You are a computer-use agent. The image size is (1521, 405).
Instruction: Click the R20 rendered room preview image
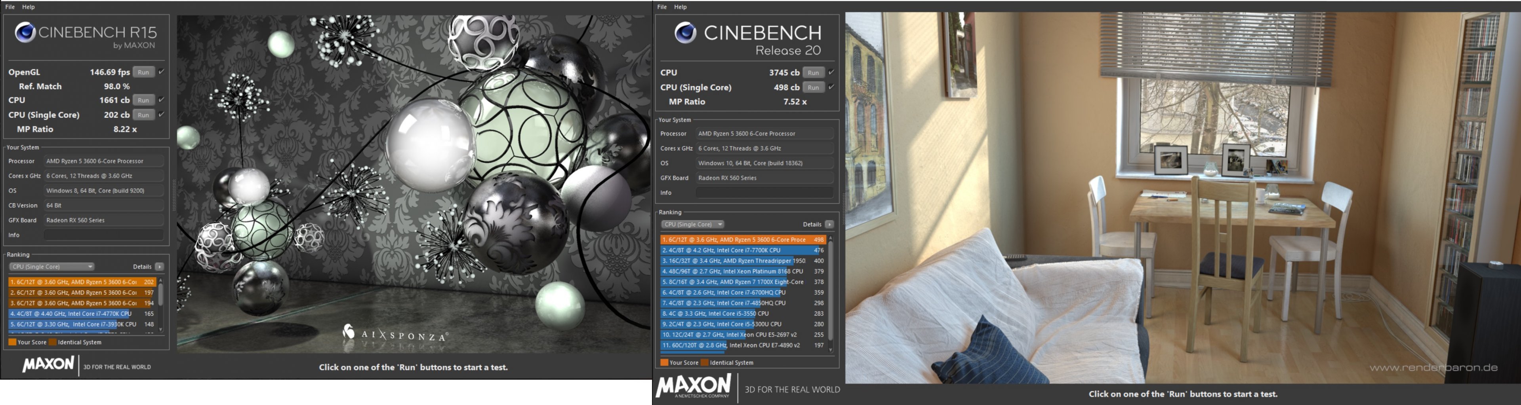click(x=1183, y=197)
